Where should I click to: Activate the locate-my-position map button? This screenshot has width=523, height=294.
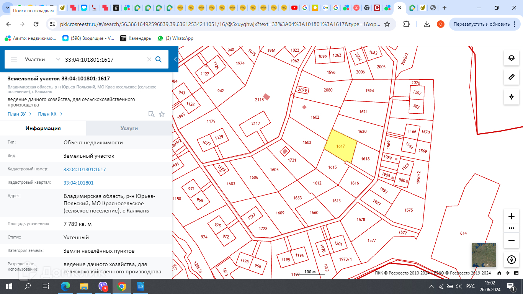coord(511,97)
